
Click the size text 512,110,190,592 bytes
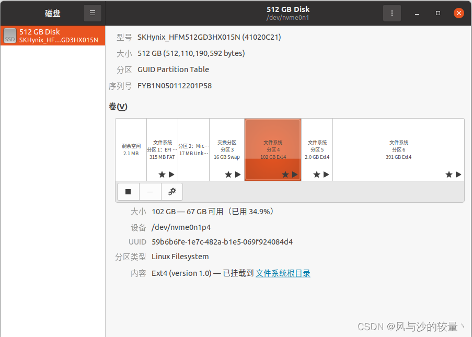(191, 53)
